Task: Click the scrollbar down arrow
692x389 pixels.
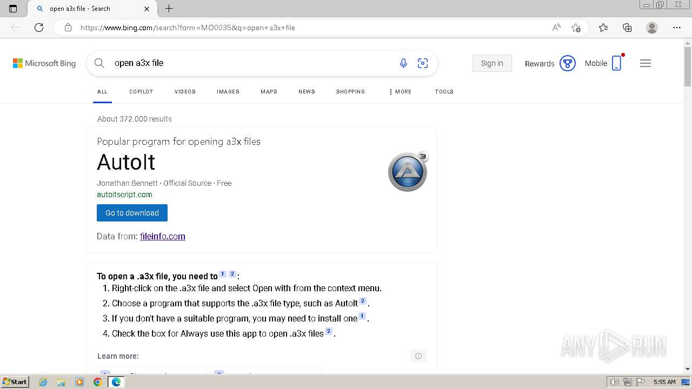Action: 688,369
